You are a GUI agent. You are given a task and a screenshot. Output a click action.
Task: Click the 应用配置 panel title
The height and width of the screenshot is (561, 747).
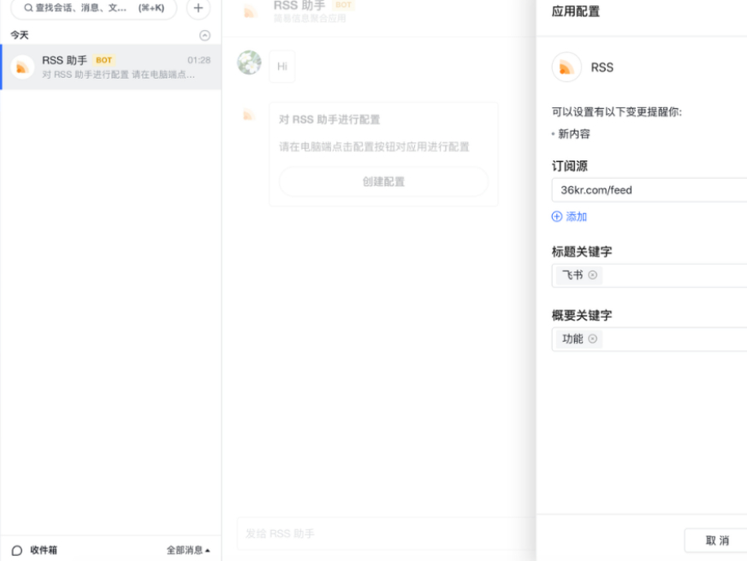pos(576,11)
